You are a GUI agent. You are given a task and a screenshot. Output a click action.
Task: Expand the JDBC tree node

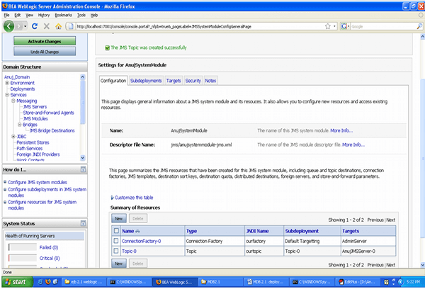tap(13, 136)
